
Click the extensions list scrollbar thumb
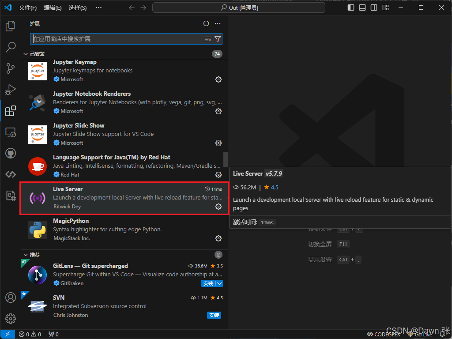tap(226, 159)
